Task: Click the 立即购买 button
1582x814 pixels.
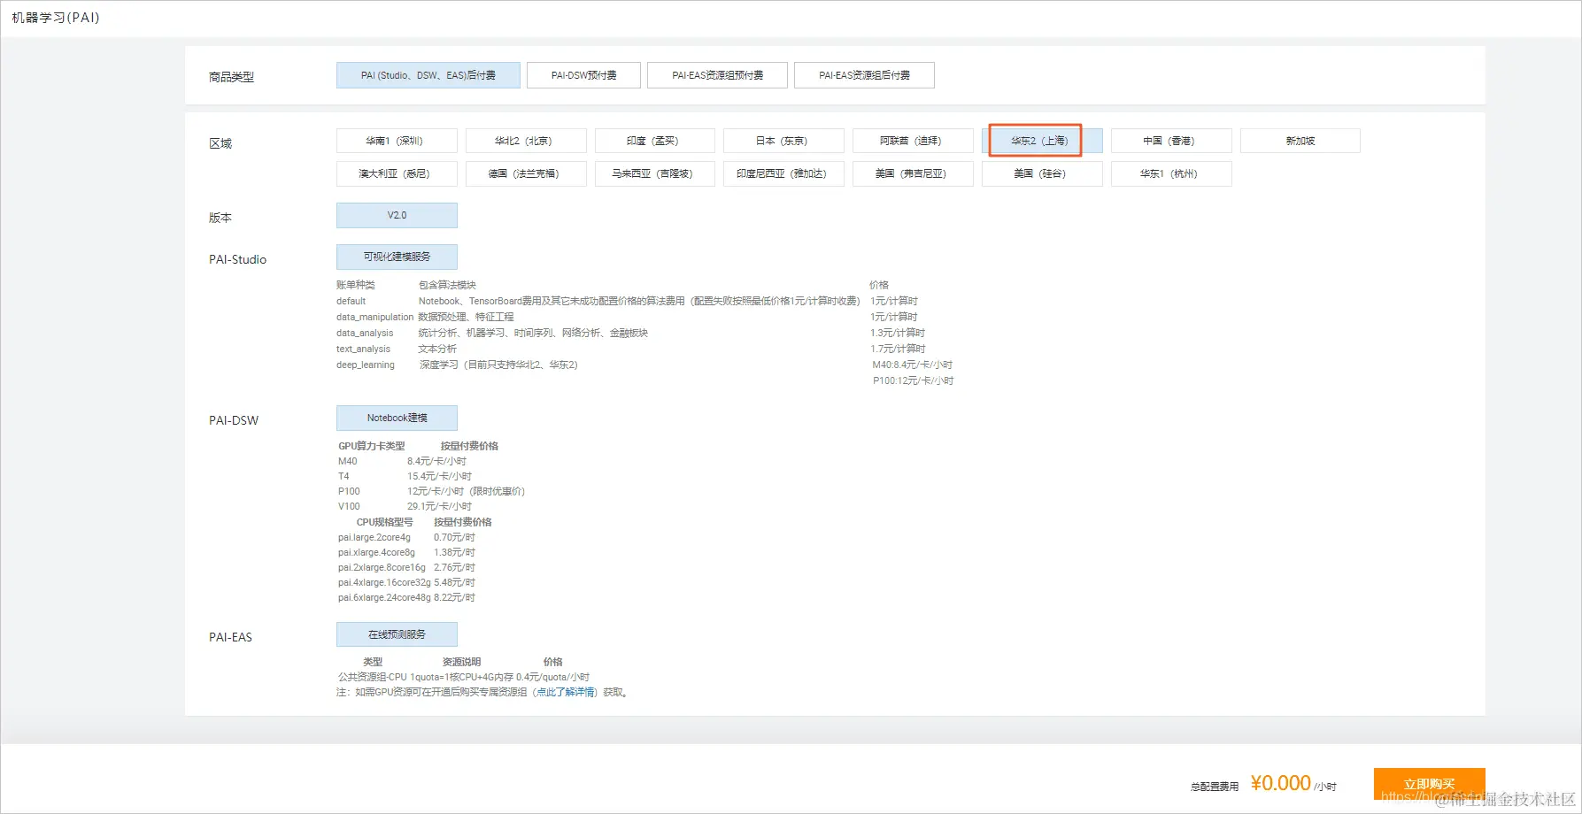Action: click(x=1429, y=784)
